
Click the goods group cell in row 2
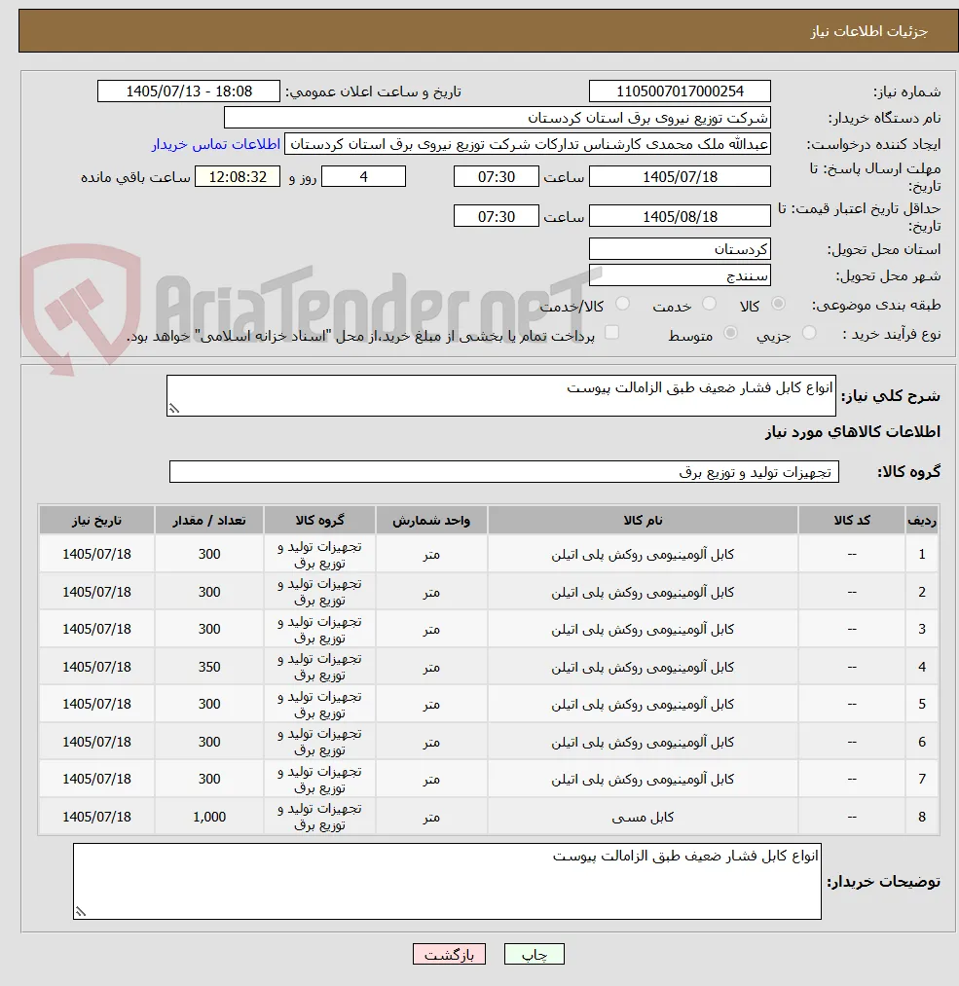tap(319, 592)
